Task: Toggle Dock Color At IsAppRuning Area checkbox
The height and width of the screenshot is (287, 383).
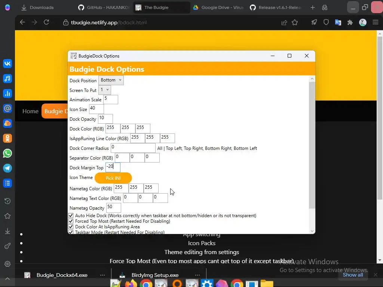Action: (x=71, y=227)
